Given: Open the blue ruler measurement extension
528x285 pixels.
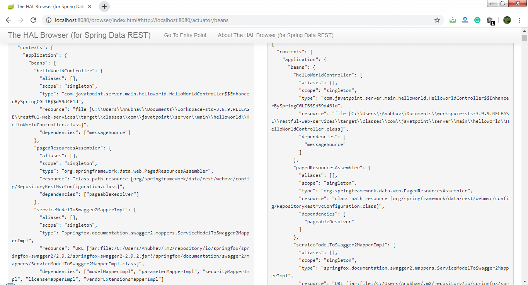Looking at the screenshot, I should (x=465, y=20).
